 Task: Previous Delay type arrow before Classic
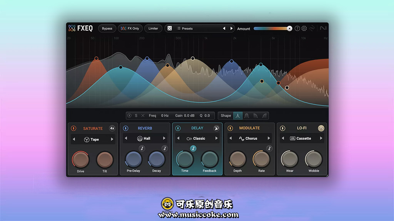(178, 138)
